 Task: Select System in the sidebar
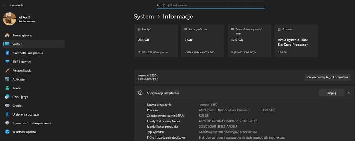point(34,44)
